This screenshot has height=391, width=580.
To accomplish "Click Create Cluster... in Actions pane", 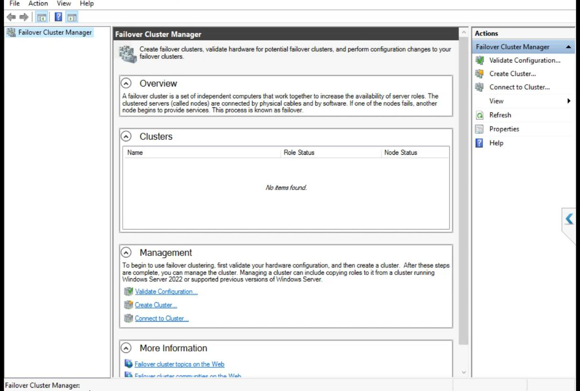I will [513, 74].
